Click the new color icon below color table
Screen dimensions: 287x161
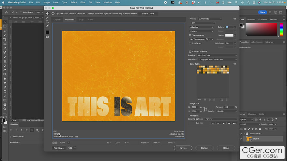point(222,100)
